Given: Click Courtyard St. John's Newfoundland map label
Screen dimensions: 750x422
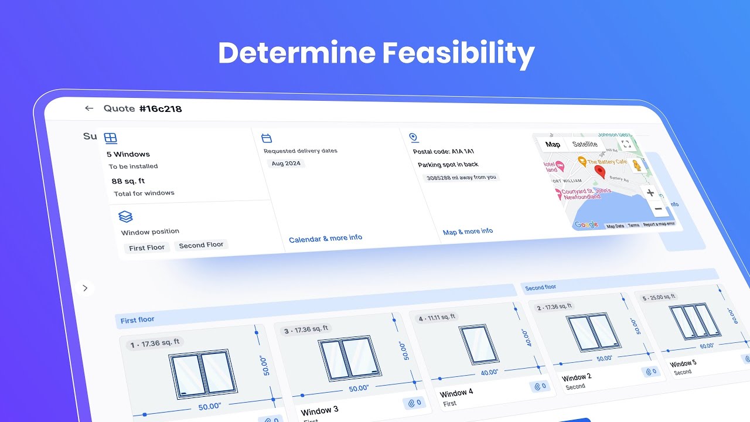Looking at the screenshot, I should point(587,194).
